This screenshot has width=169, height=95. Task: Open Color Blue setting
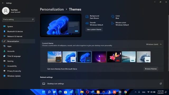(x=116, y=17)
